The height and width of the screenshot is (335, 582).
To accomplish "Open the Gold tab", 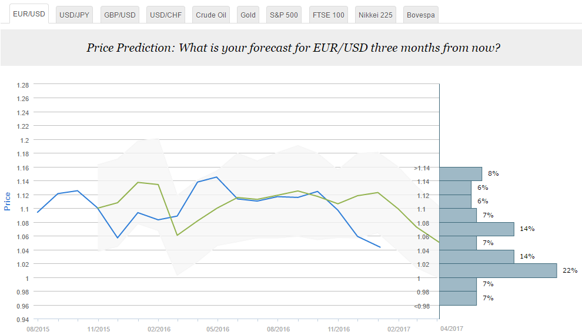I will click(248, 15).
